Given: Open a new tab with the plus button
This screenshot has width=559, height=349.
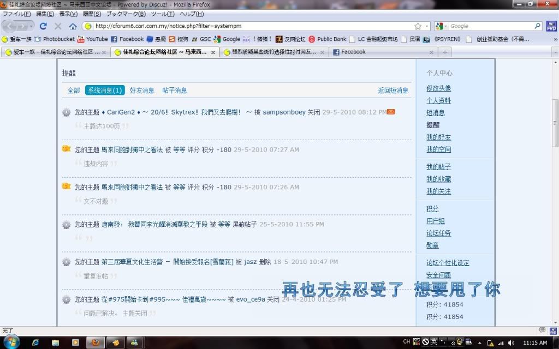Looking at the screenshot, I should (444, 52).
